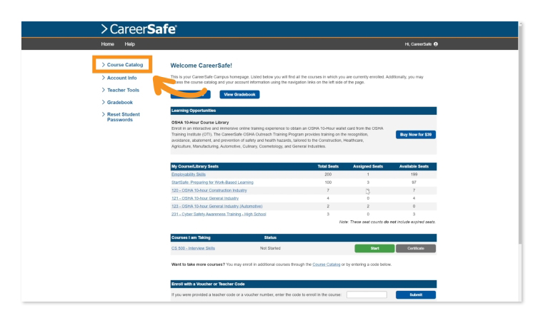543x323 pixels.
Task: Click the chevron beside Account Info
Action: [103, 78]
